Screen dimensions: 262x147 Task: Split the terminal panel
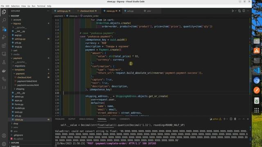pos(231,119)
